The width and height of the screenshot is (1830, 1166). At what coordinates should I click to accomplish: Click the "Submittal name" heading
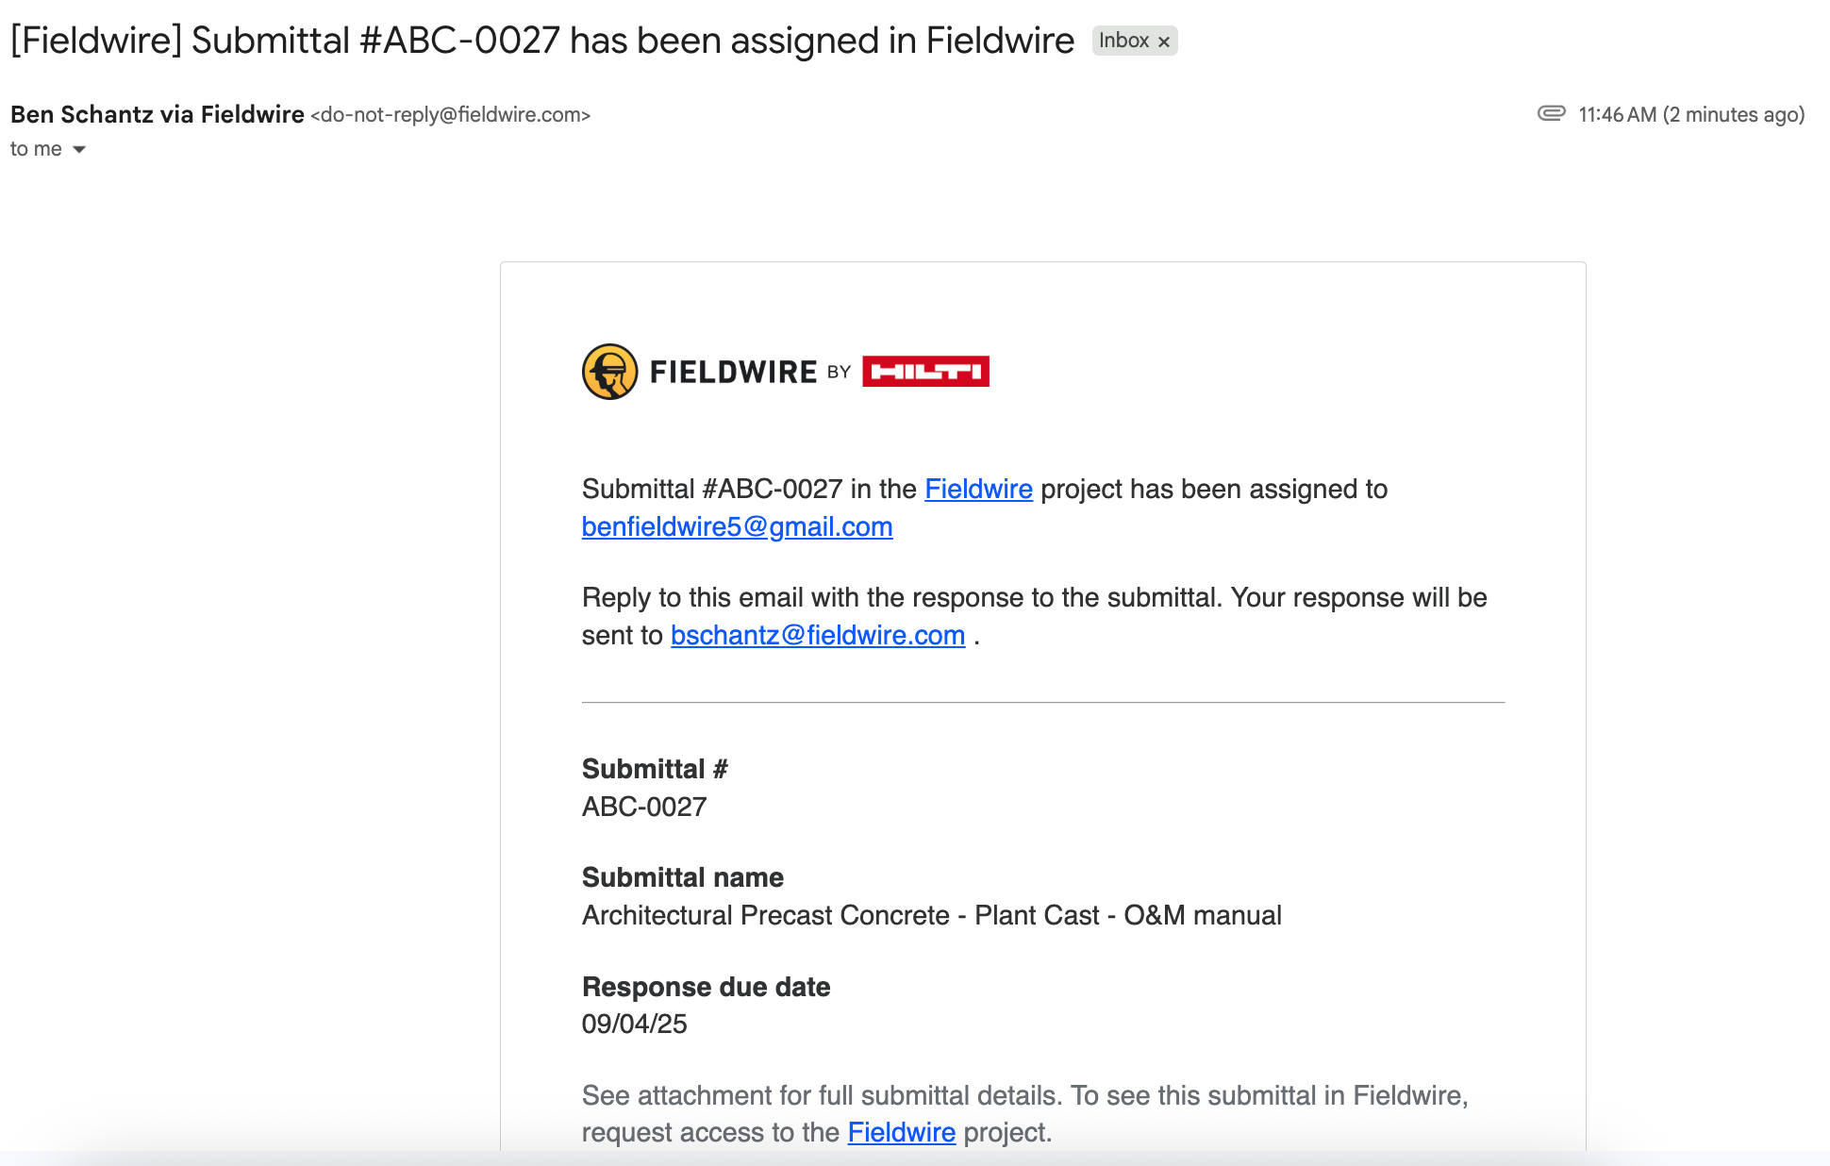[682, 877]
